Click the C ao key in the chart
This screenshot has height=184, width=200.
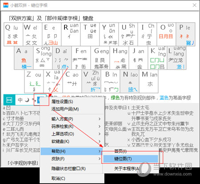point(72,81)
